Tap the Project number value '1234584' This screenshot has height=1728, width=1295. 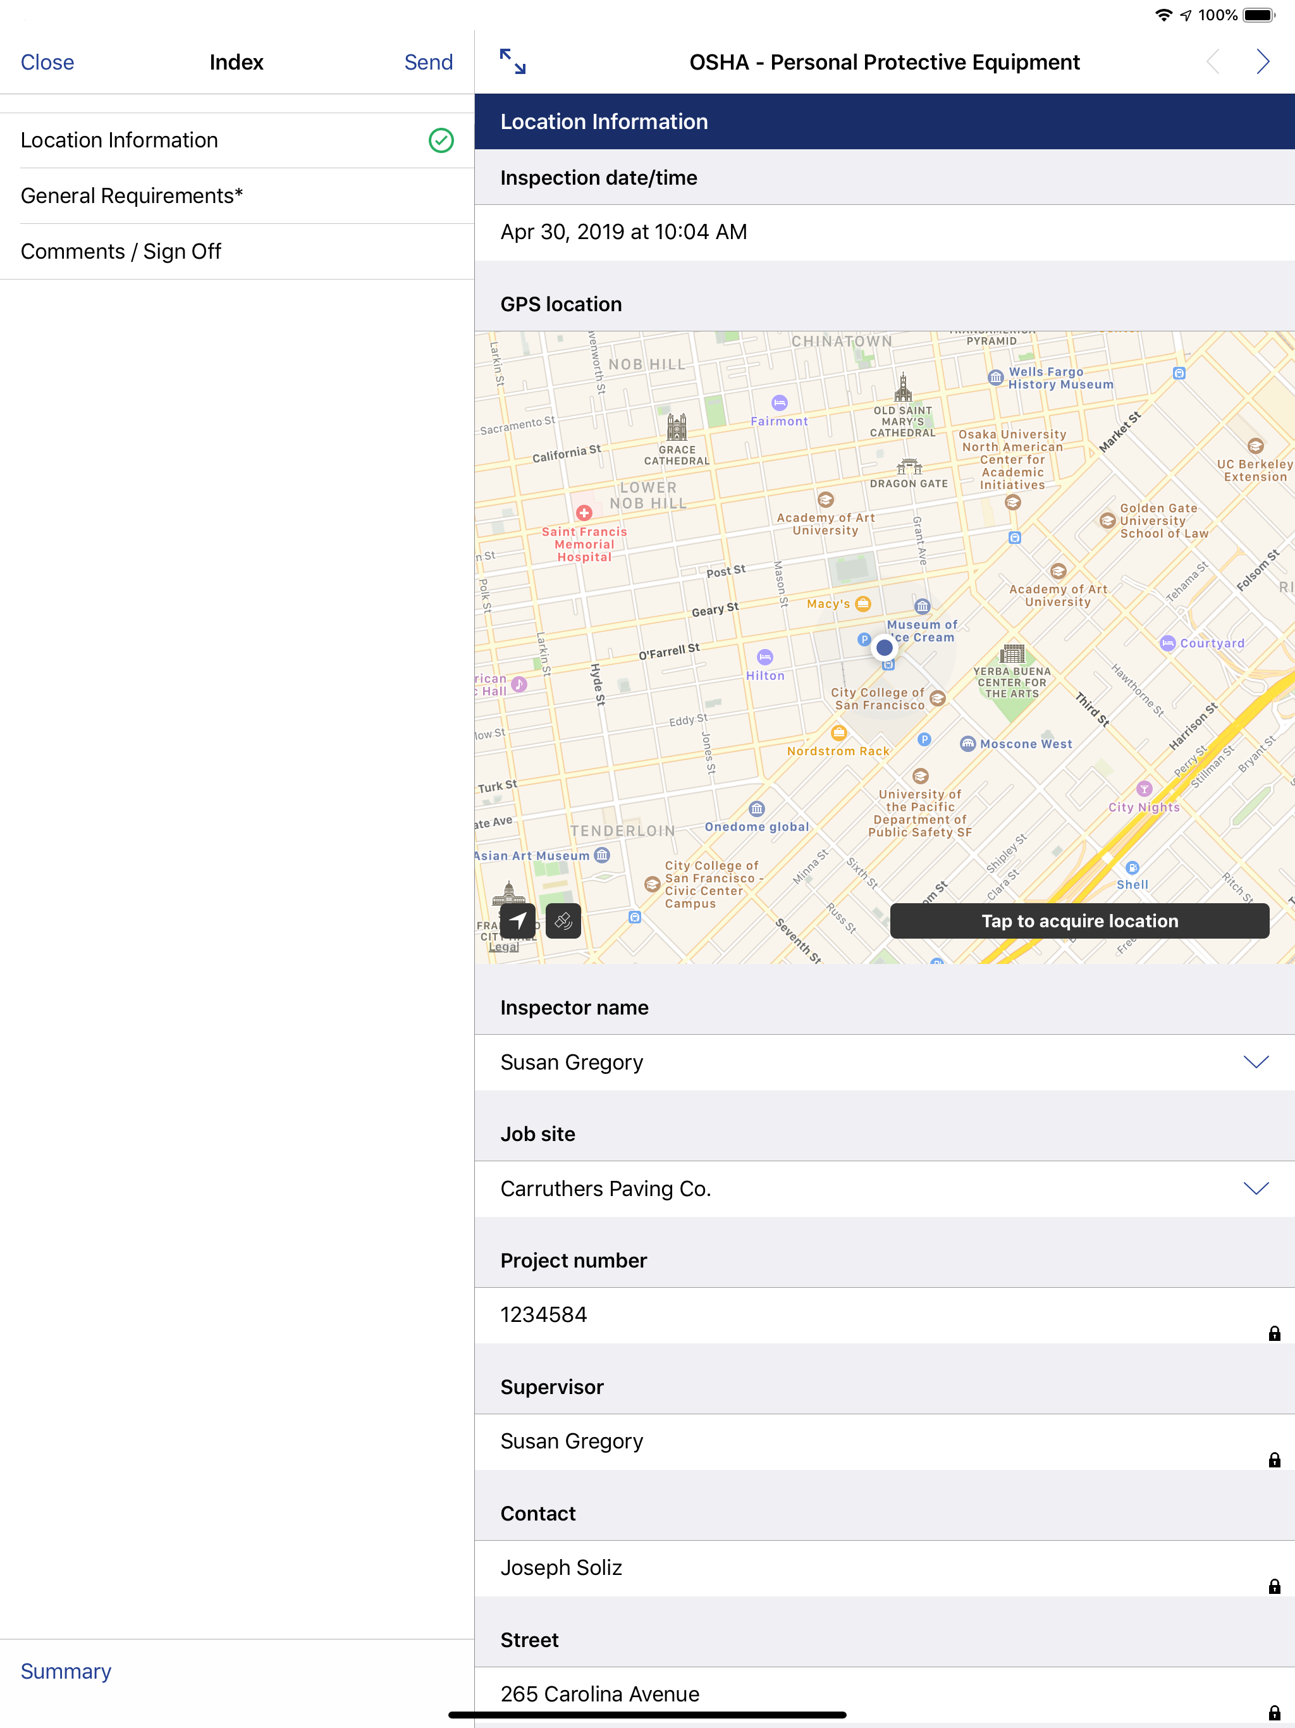[544, 1316]
